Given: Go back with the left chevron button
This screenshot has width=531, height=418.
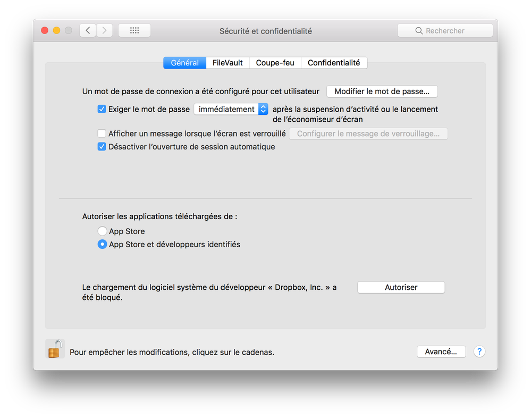Looking at the screenshot, I should tap(88, 30).
